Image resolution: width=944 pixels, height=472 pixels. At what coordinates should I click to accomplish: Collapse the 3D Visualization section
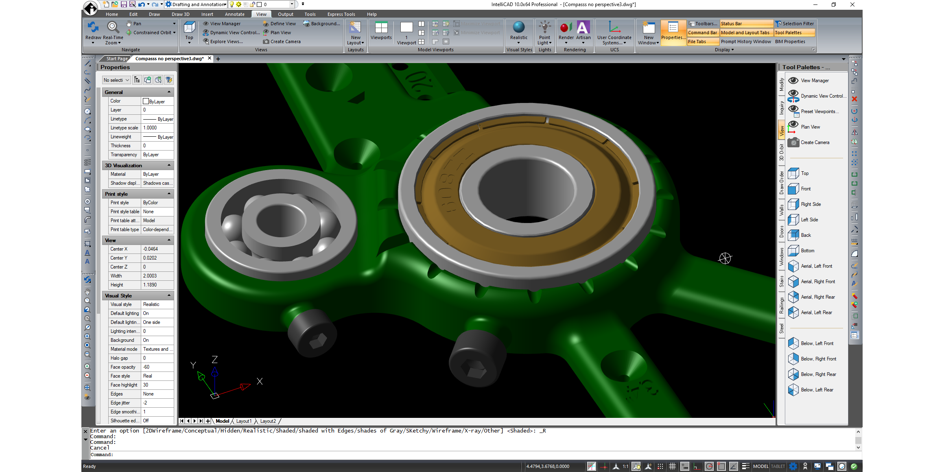click(x=169, y=166)
